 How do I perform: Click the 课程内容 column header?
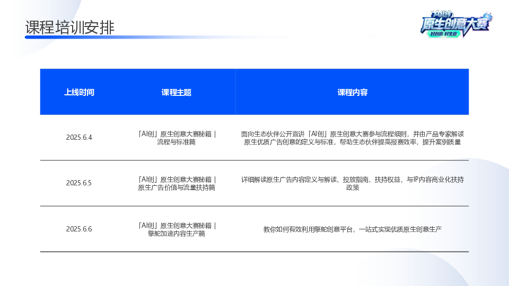pyautogui.click(x=352, y=92)
